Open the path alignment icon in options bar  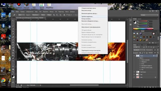click(57, 15)
